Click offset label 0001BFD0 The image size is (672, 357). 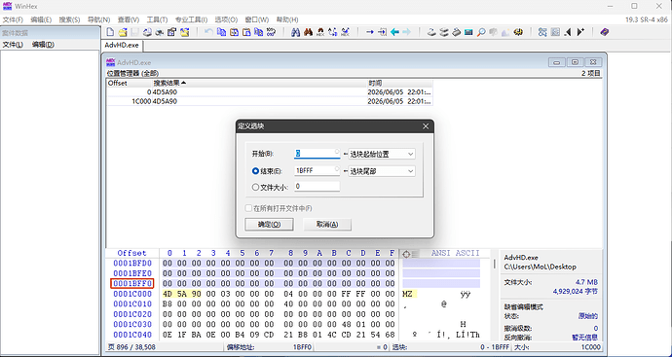point(132,263)
